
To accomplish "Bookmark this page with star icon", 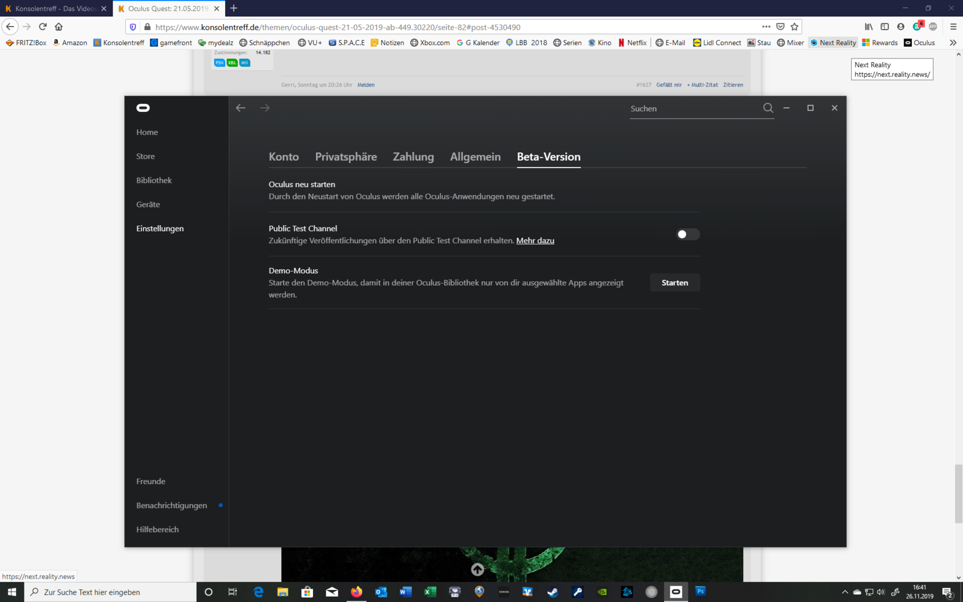I will click(794, 26).
